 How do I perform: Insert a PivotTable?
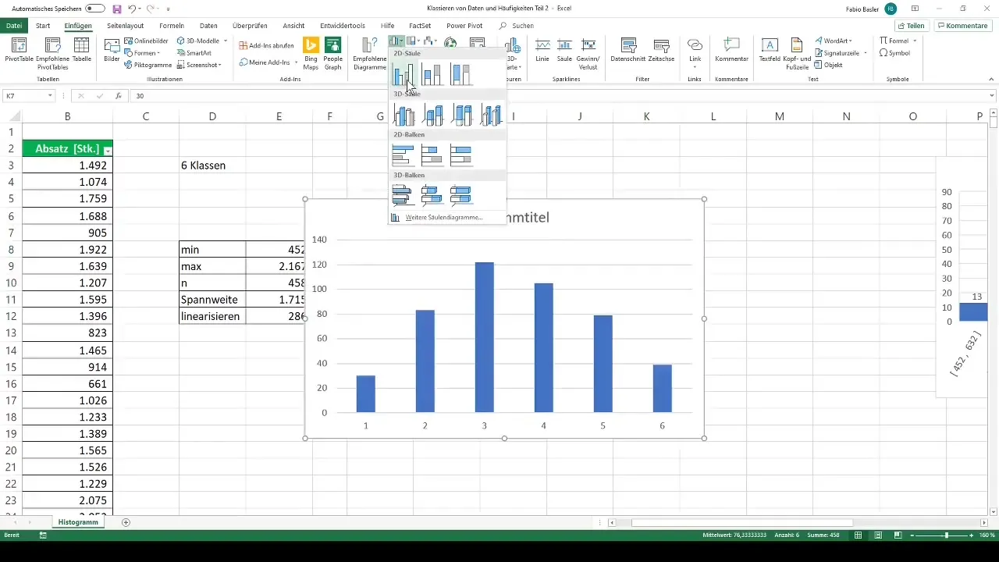point(19,51)
